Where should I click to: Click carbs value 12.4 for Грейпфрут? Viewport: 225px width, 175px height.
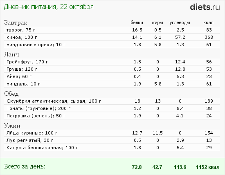(180, 62)
